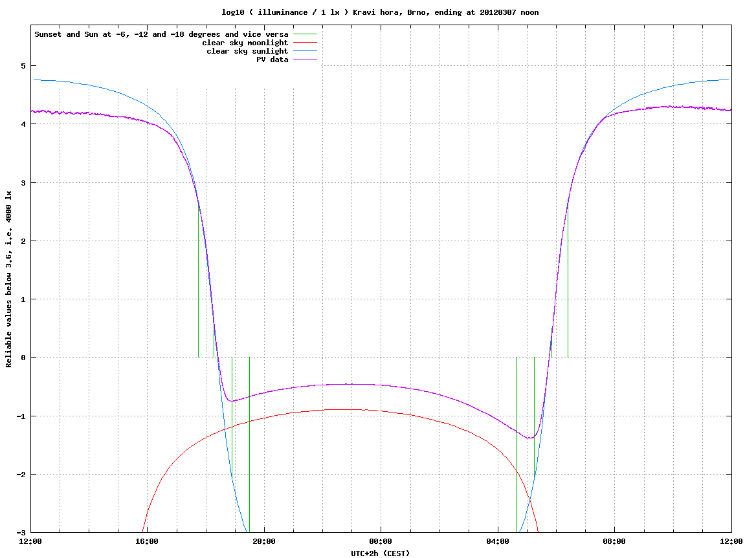Select the 'clear sky moonlight' legend label
Image resolution: width=745 pixels, height=558 pixels.
click(245, 43)
